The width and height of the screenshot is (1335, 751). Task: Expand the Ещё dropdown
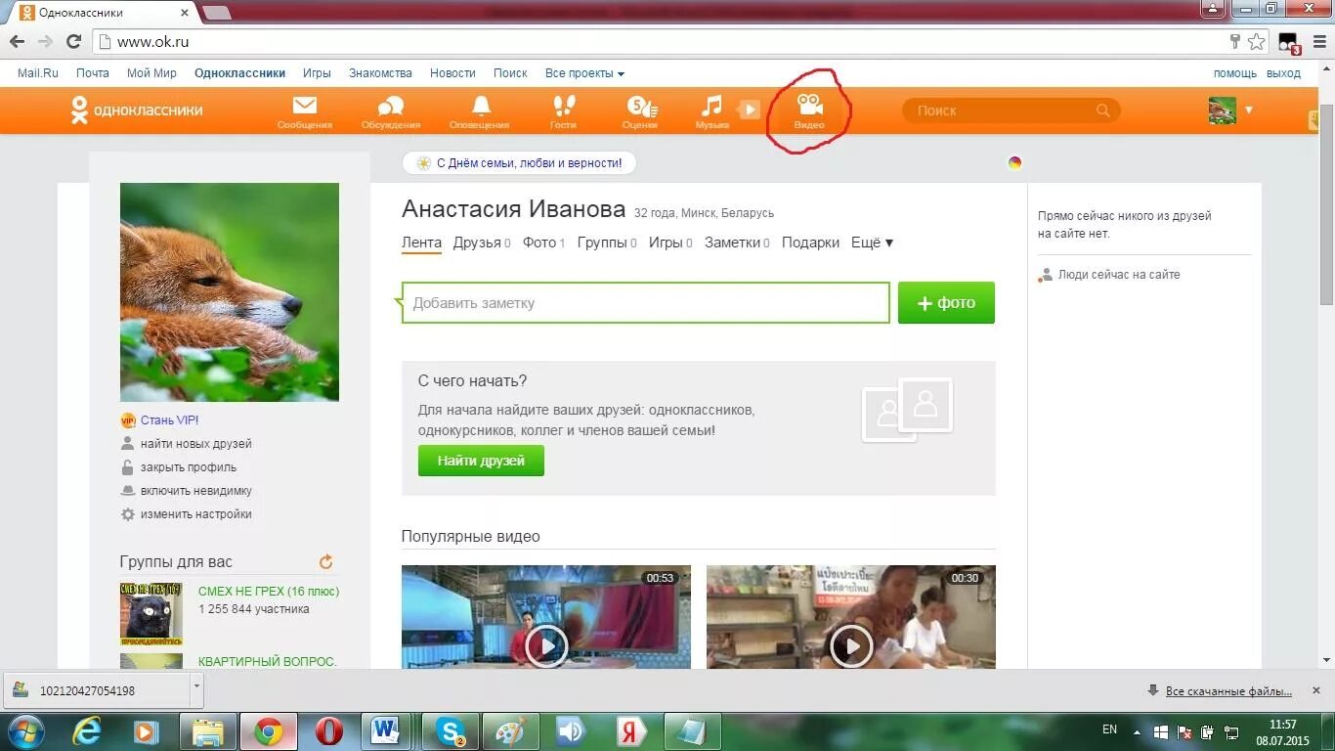[x=872, y=243]
